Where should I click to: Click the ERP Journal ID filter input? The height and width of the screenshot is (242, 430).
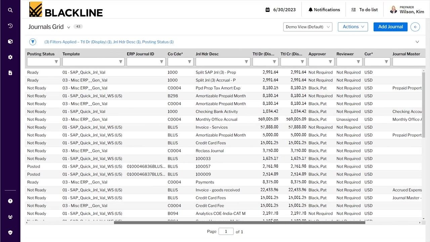pos(146,62)
